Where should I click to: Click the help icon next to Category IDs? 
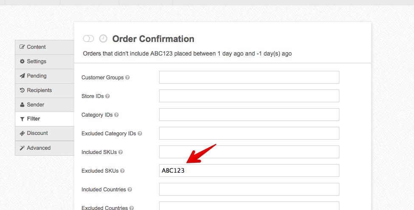pos(117,115)
